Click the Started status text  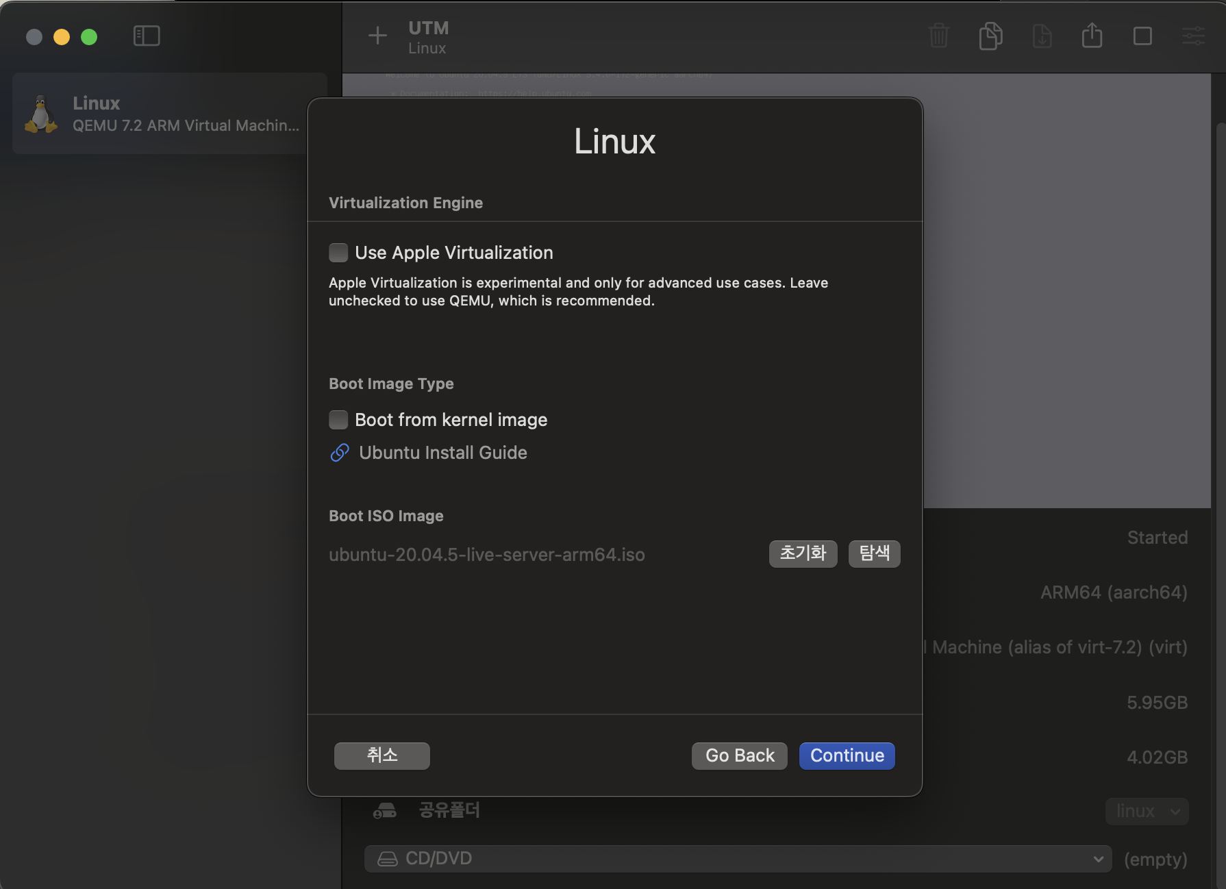[1158, 538]
